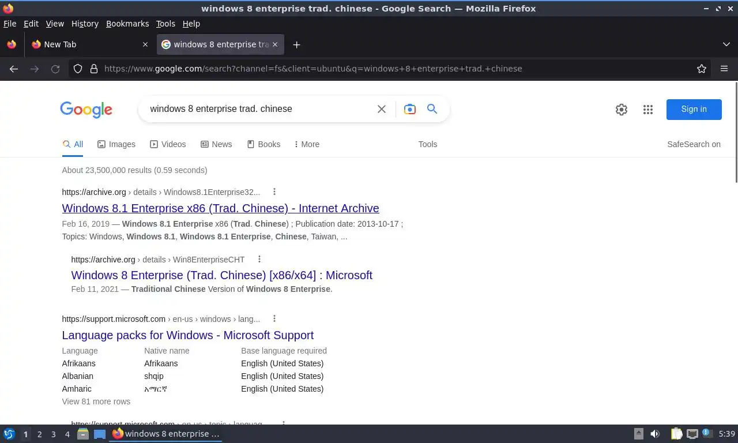Open Google quick settings gear icon
This screenshot has height=443, width=738.
(621, 110)
